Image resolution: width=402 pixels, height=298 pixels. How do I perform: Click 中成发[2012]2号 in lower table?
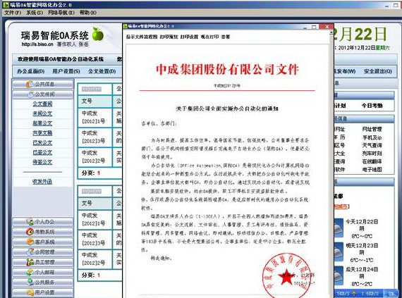(x=93, y=259)
